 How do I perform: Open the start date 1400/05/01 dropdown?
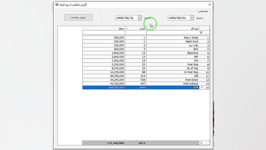point(192,18)
